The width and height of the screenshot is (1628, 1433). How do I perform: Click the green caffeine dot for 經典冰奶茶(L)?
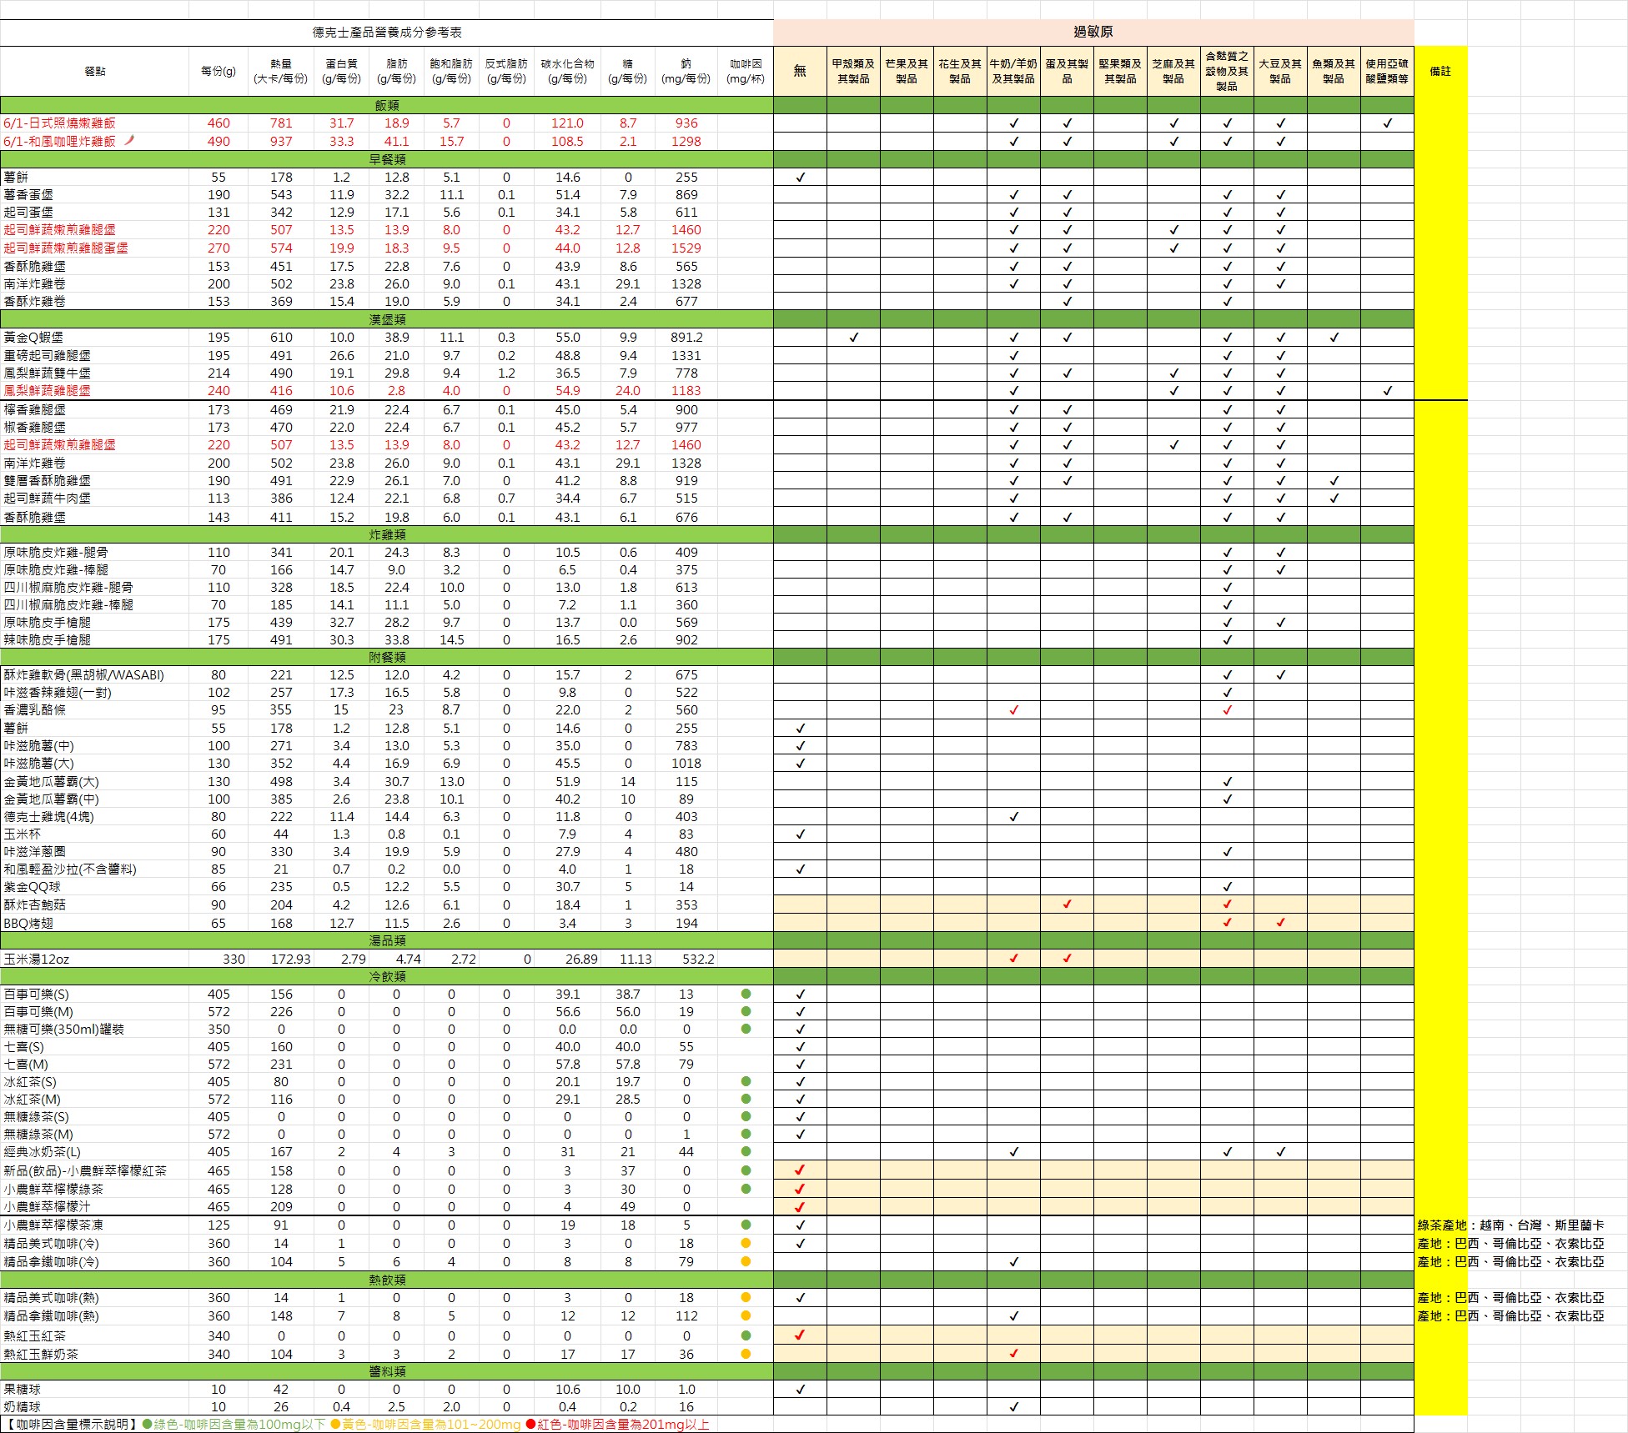(746, 1151)
